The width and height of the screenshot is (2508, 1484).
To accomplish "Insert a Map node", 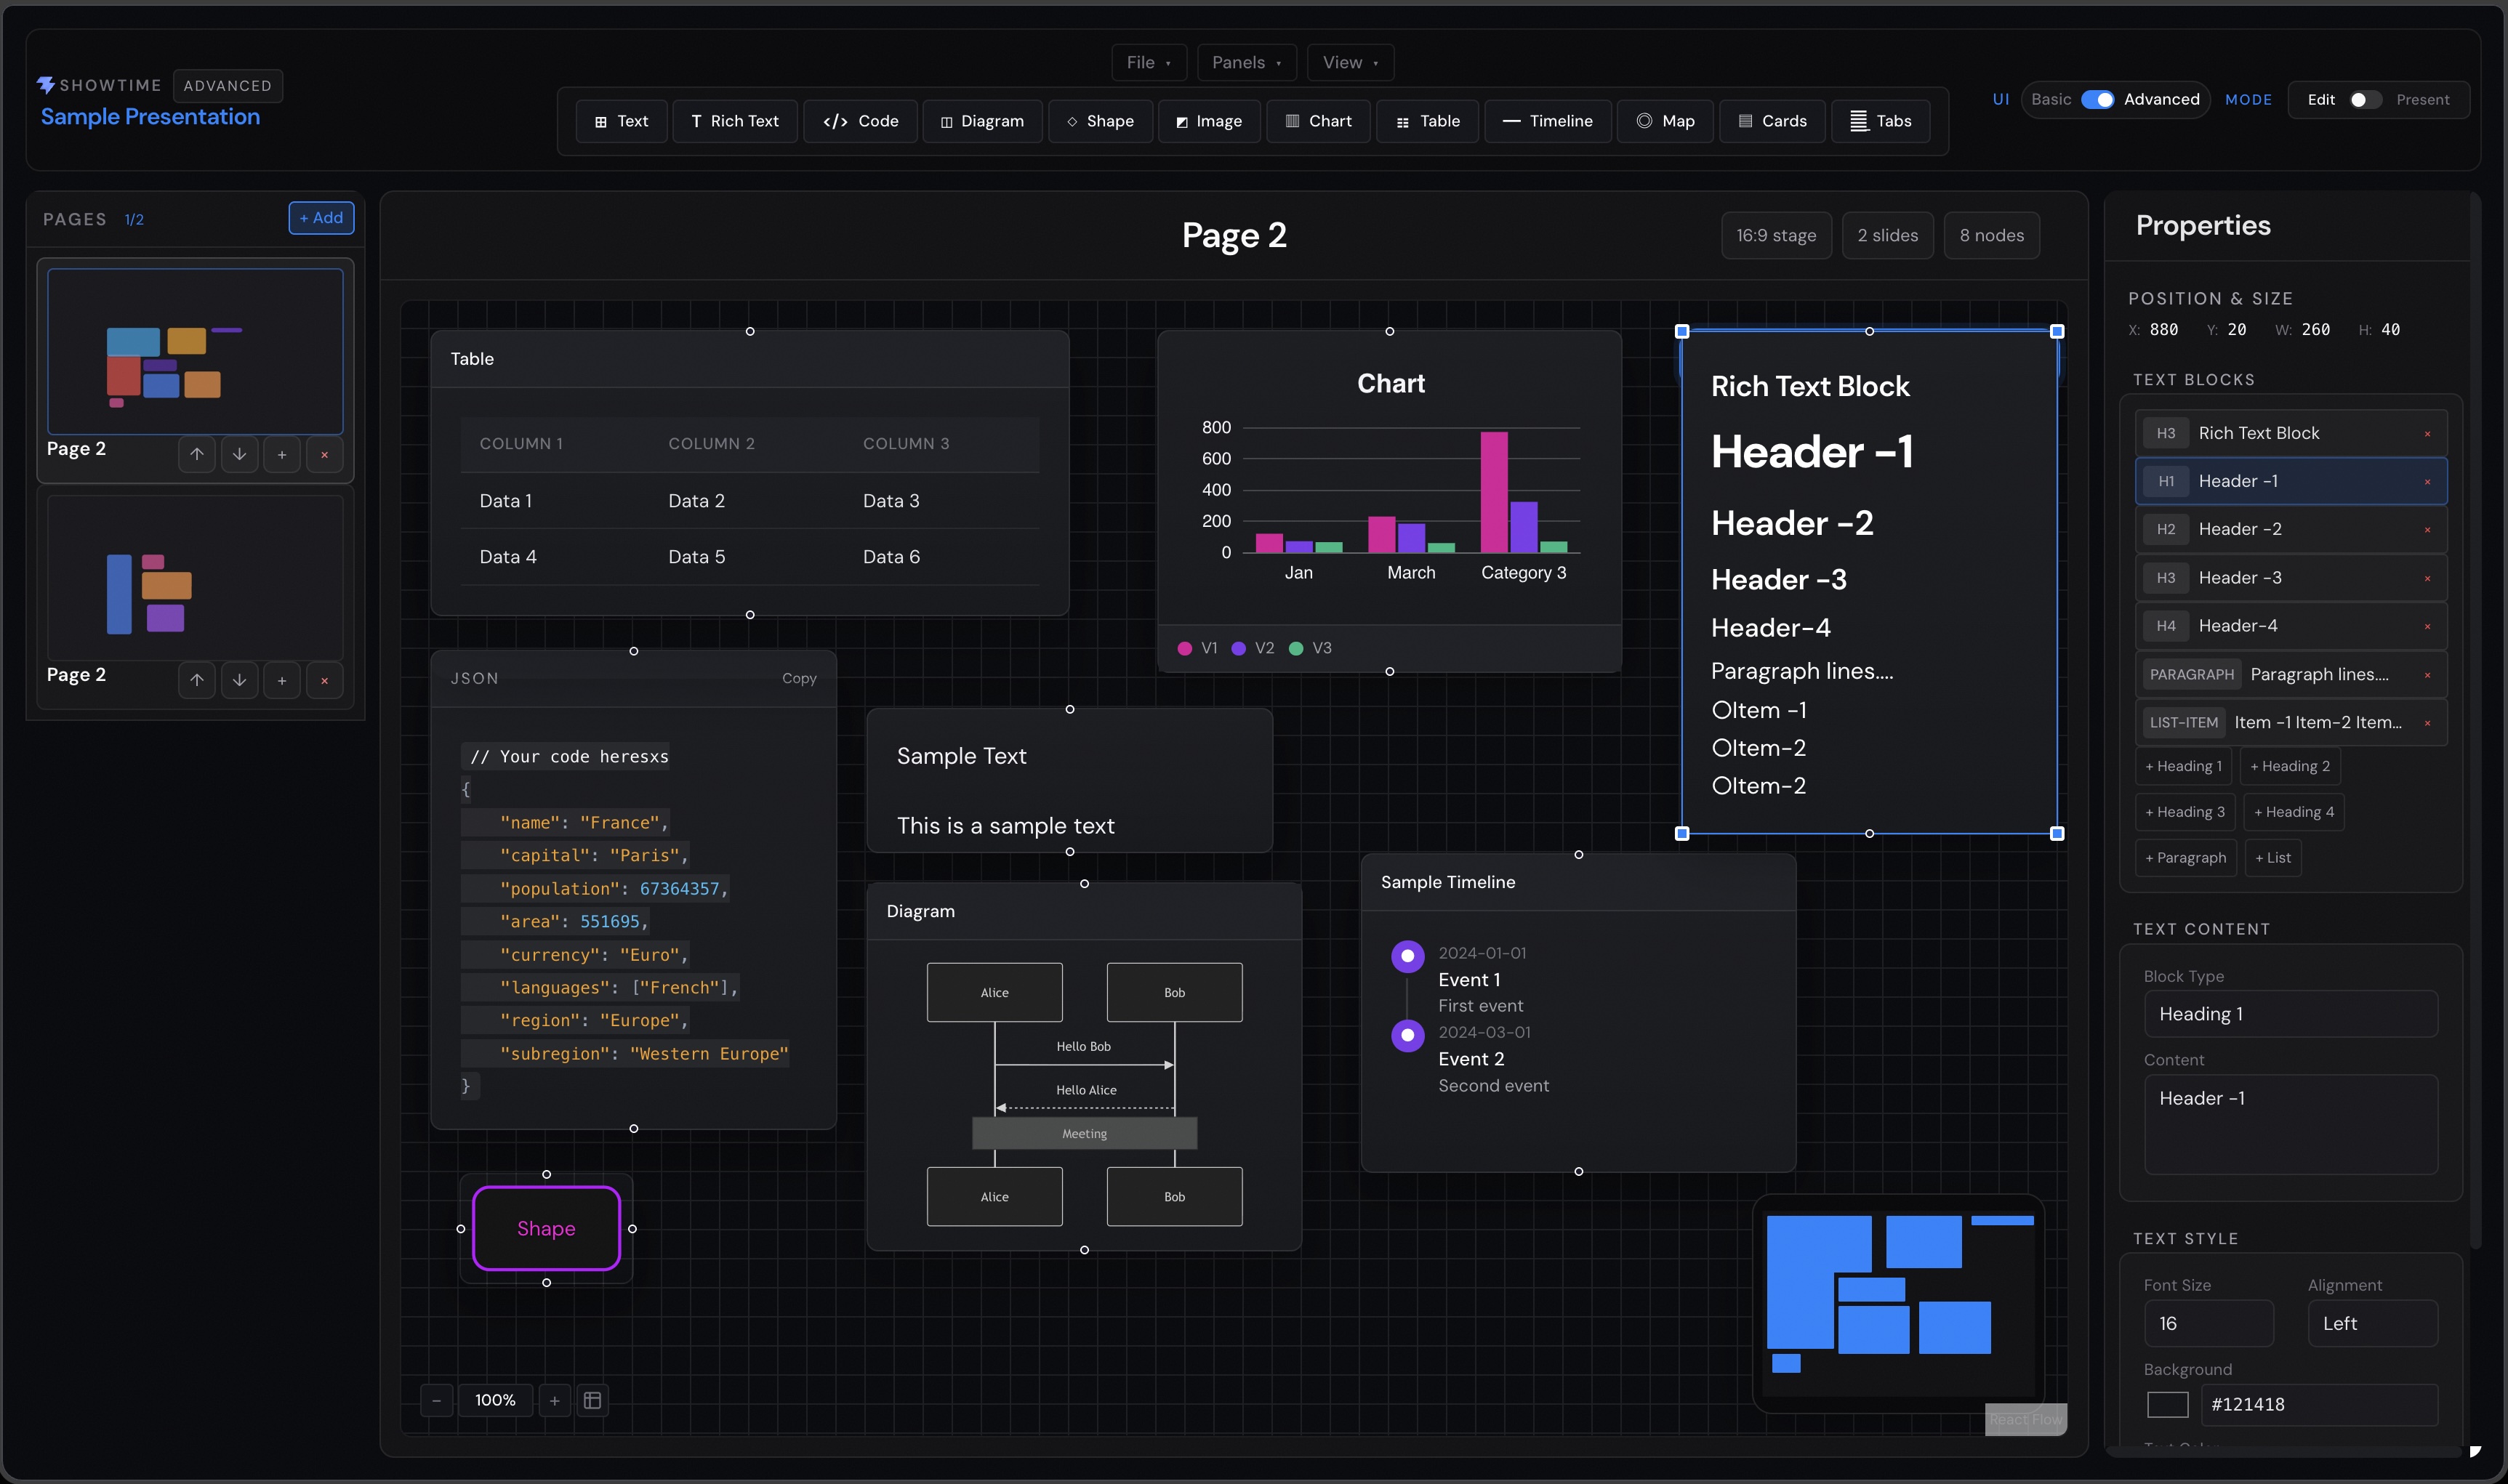I will pyautogui.click(x=1665, y=121).
